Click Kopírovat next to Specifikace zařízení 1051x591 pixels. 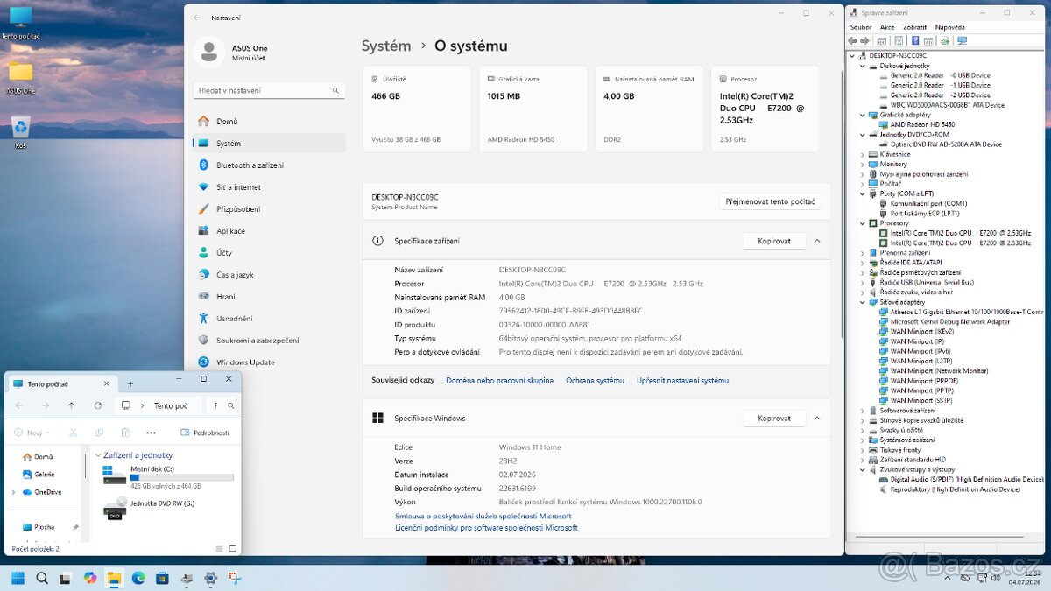point(774,241)
